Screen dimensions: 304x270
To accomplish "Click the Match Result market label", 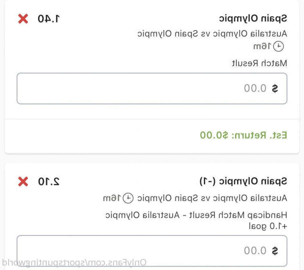I will point(260,63).
